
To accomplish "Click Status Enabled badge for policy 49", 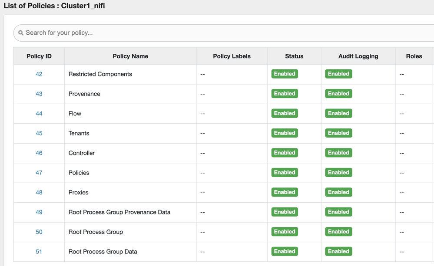I will (x=285, y=212).
